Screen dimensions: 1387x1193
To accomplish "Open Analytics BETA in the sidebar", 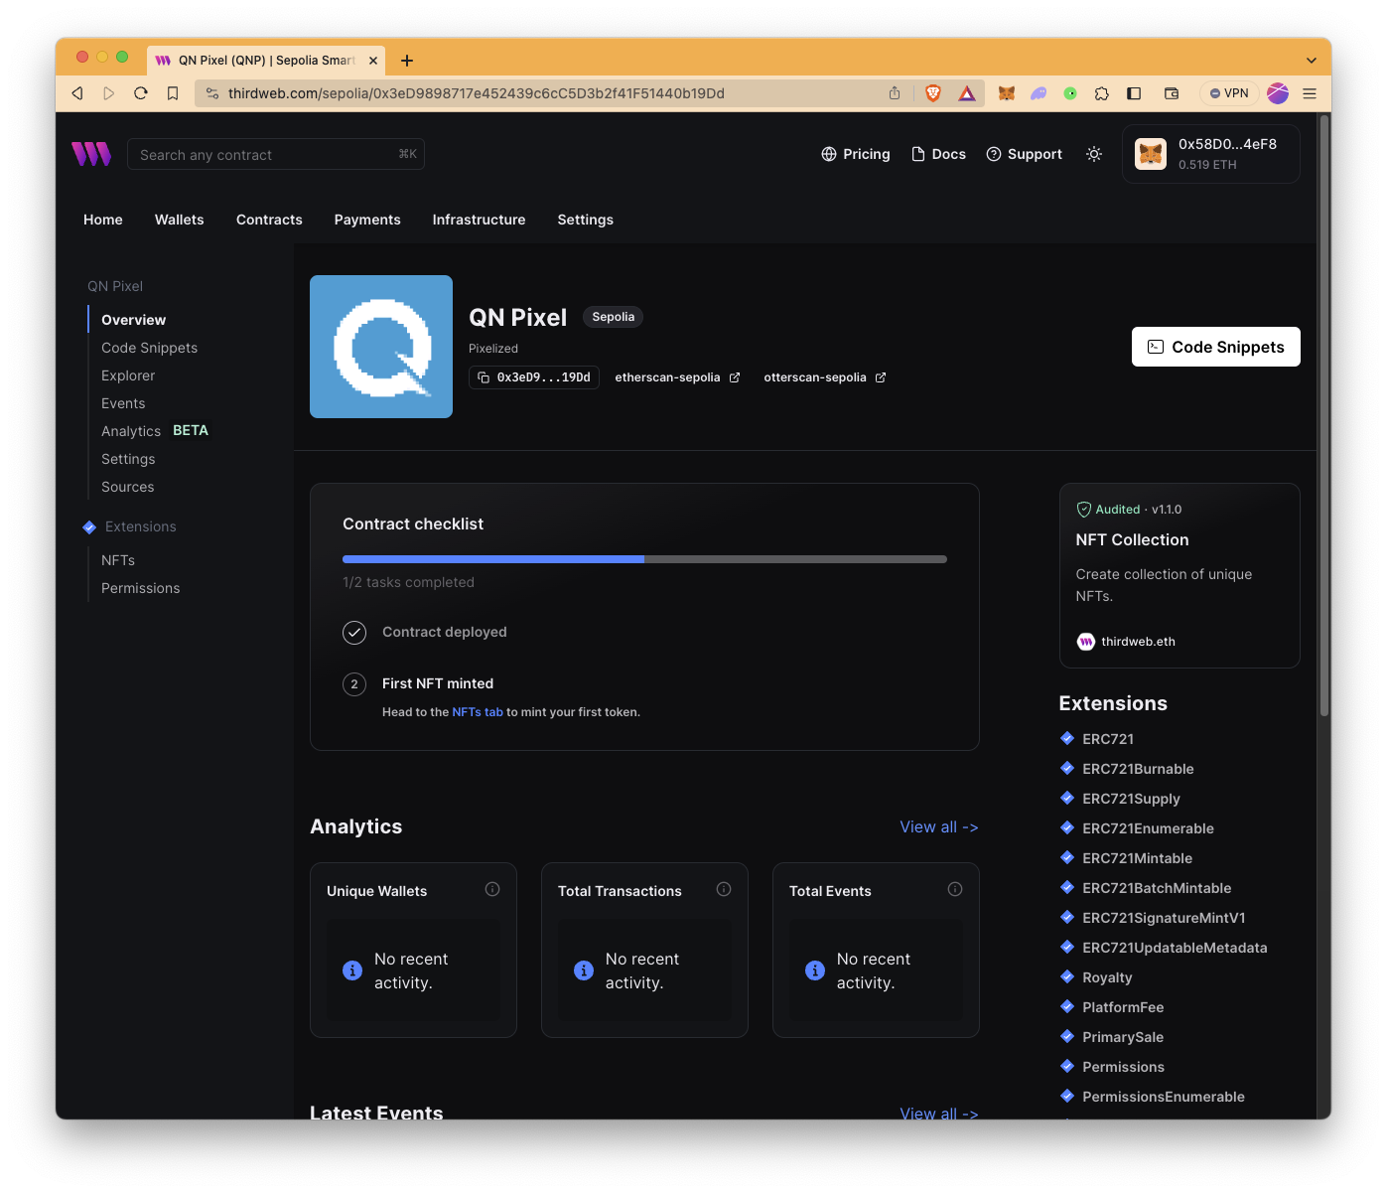I will click(x=155, y=431).
